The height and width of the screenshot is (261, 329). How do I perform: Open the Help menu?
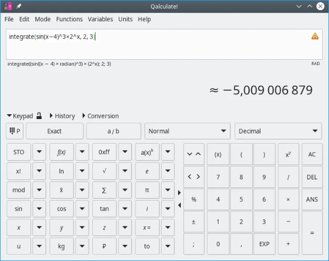coord(144,19)
